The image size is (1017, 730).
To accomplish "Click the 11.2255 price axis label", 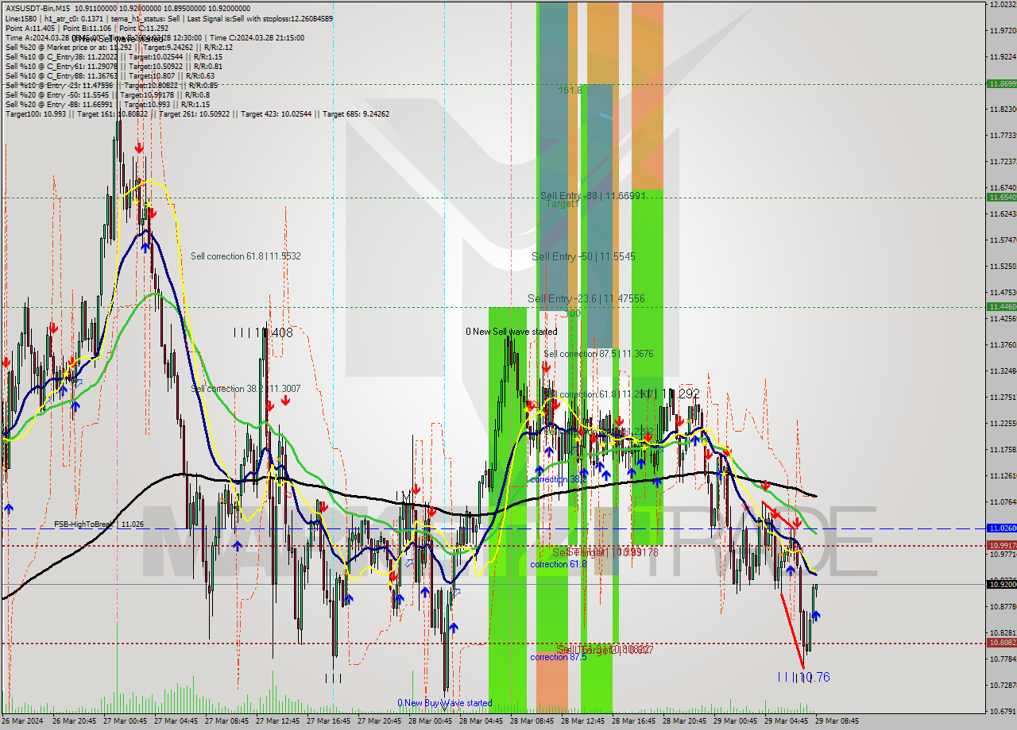I will (1003, 424).
